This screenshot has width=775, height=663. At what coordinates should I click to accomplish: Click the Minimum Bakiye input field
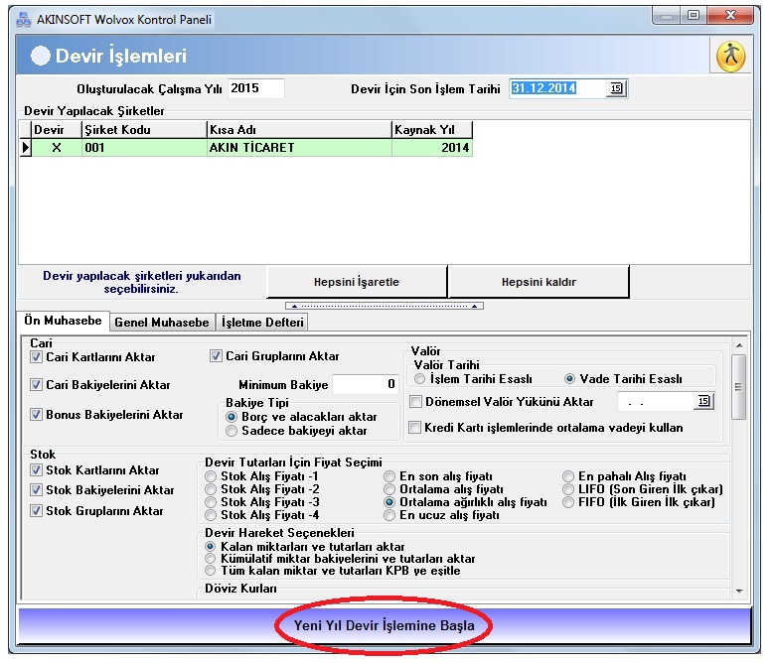pos(366,384)
